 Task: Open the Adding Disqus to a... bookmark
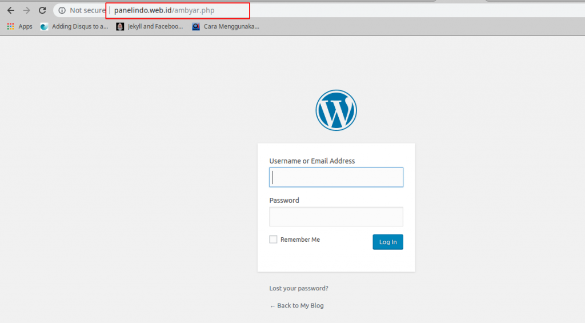click(x=74, y=26)
